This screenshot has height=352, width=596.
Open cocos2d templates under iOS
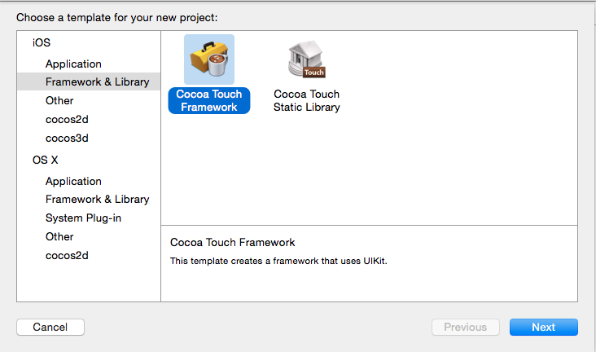point(67,119)
